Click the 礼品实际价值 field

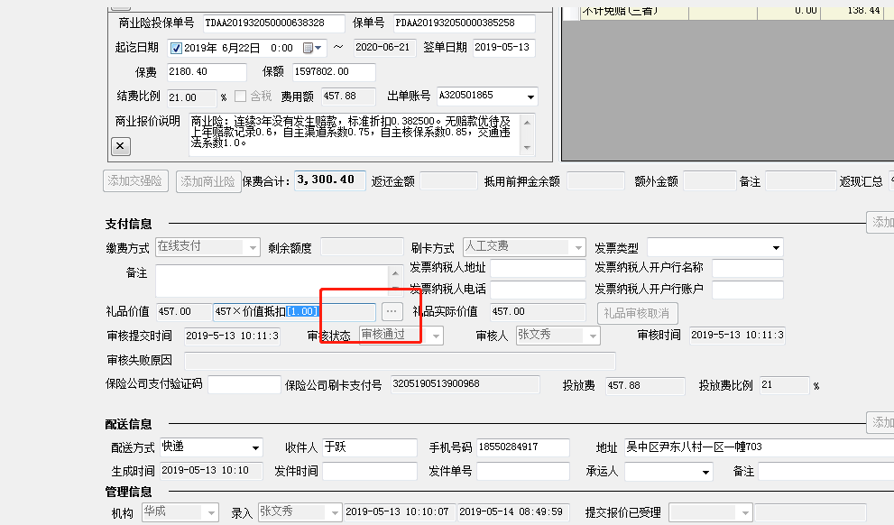click(538, 312)
